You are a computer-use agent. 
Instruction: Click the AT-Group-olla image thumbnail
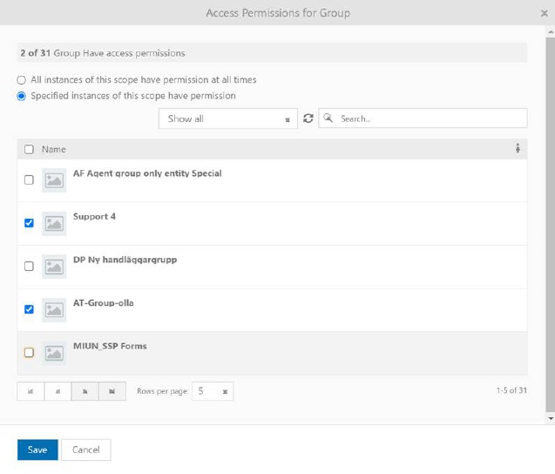[x=54, y=310]
